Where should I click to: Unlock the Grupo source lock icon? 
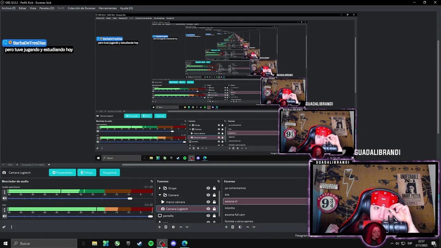coord(214,188)
